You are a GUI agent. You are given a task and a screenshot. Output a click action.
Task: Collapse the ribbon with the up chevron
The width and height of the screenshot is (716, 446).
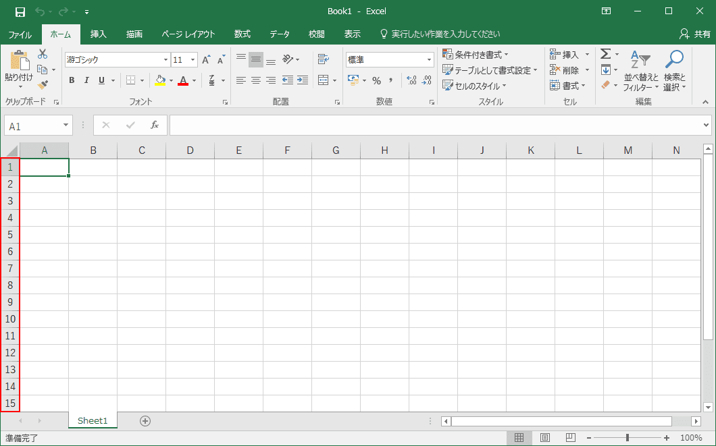tap(705, 102)
